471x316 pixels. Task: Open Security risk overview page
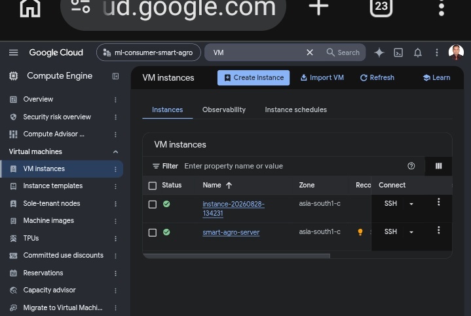pos(57,117)
